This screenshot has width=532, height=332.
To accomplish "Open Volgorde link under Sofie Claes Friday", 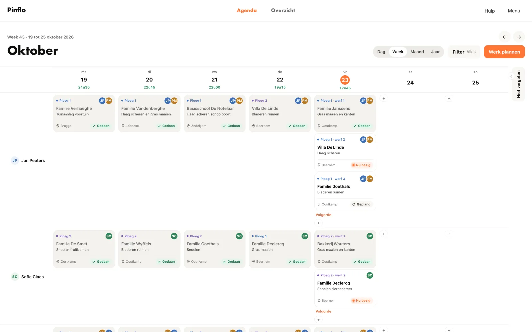I will (323, 311).
